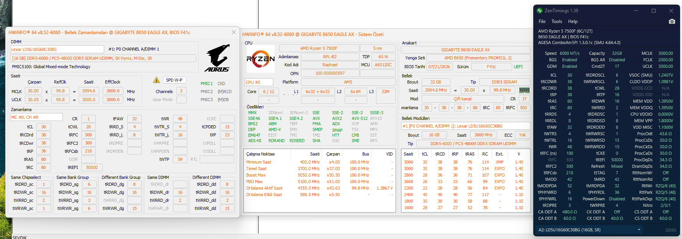The image size is (682, 239).
Task: Click the Channels value 2
Action: [181, 91]
